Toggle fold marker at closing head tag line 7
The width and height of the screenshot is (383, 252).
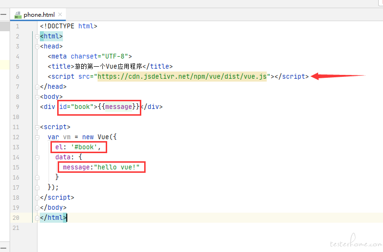37,87
